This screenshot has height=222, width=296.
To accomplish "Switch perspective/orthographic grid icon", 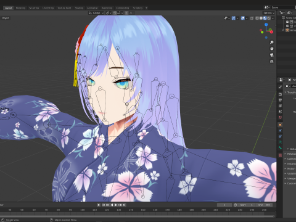I will click(x=272, y=61).
